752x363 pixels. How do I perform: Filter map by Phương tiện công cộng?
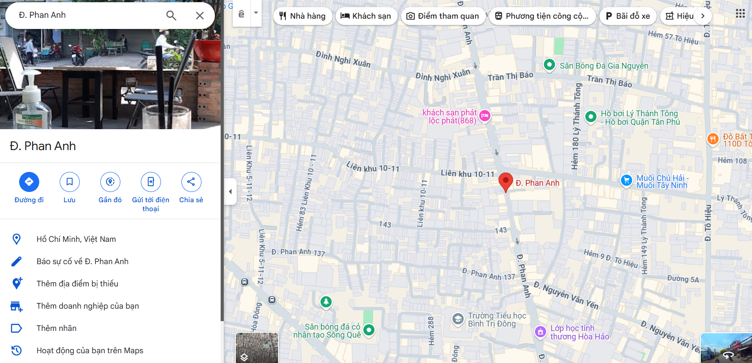(x=542, y=16)
